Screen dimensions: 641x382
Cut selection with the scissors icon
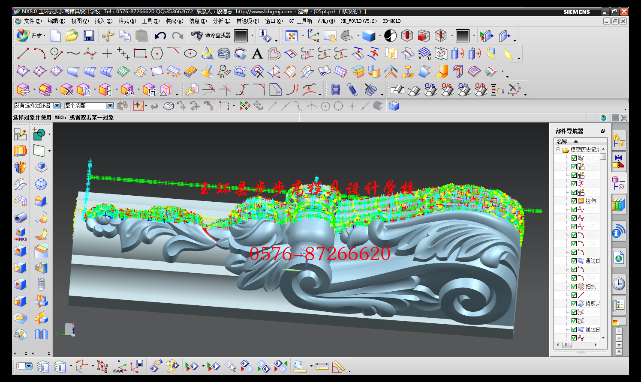coord(108,36)
